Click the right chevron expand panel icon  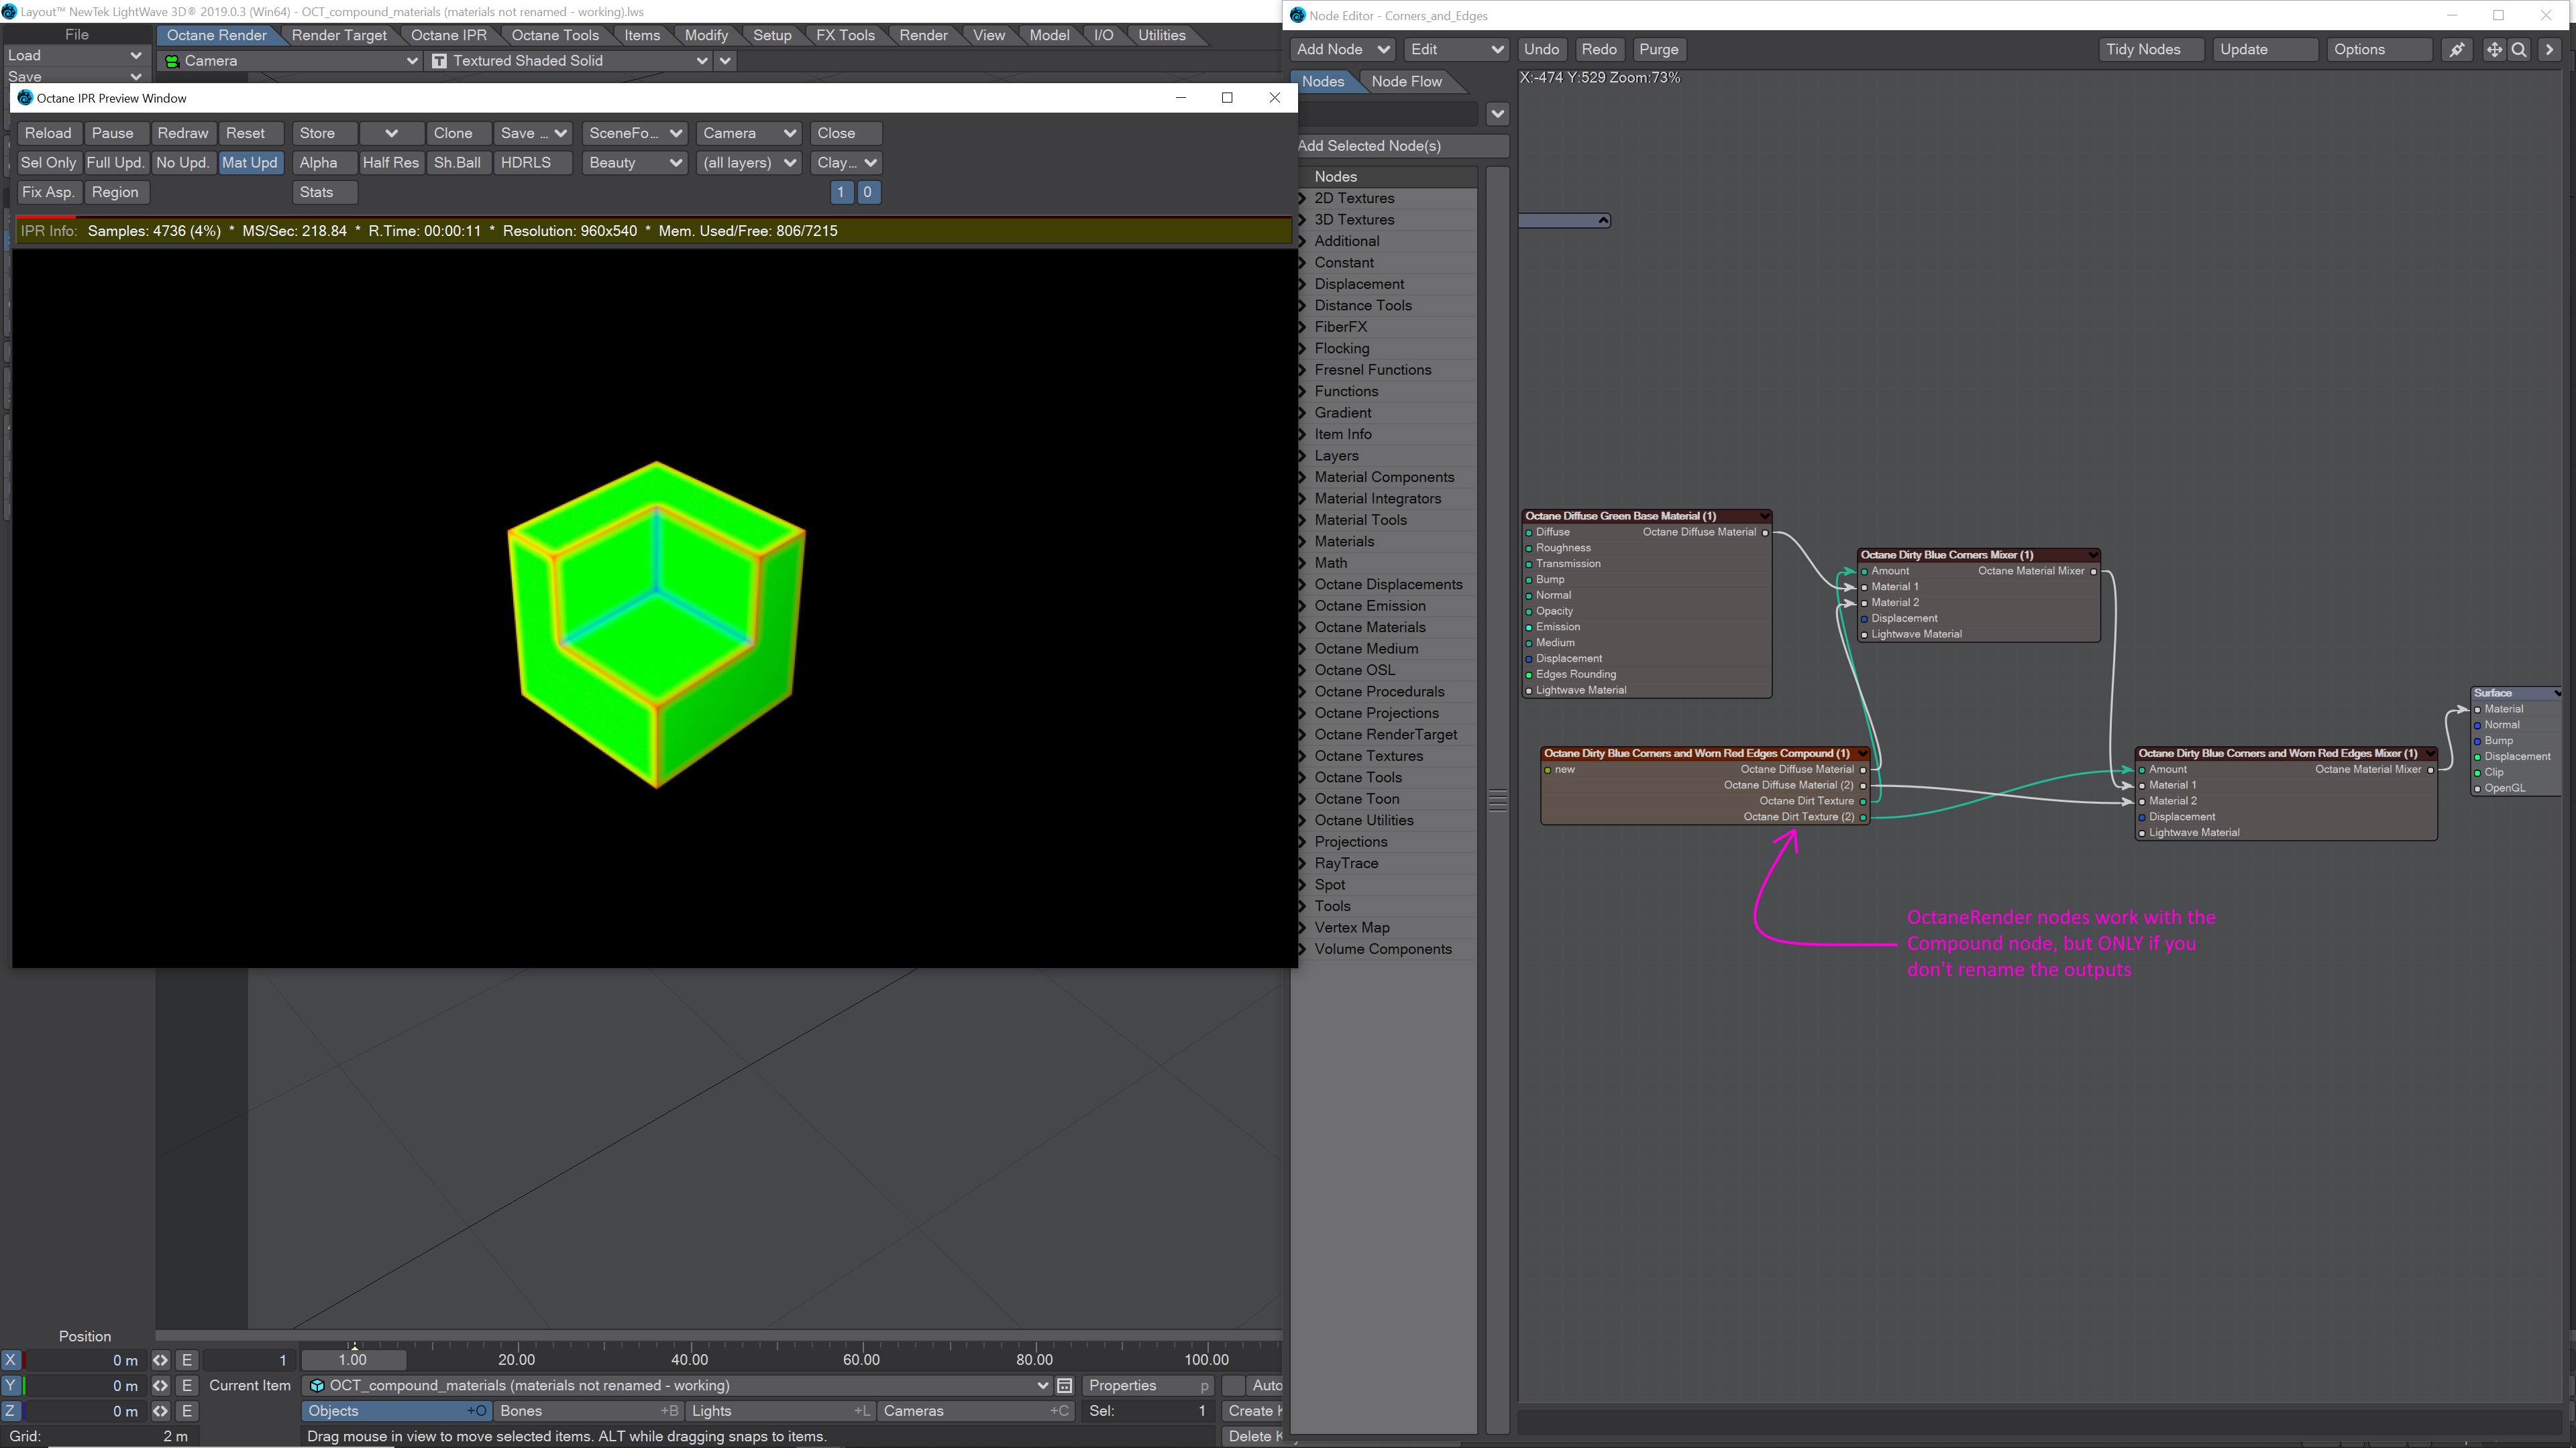[x=2549, y=50]
